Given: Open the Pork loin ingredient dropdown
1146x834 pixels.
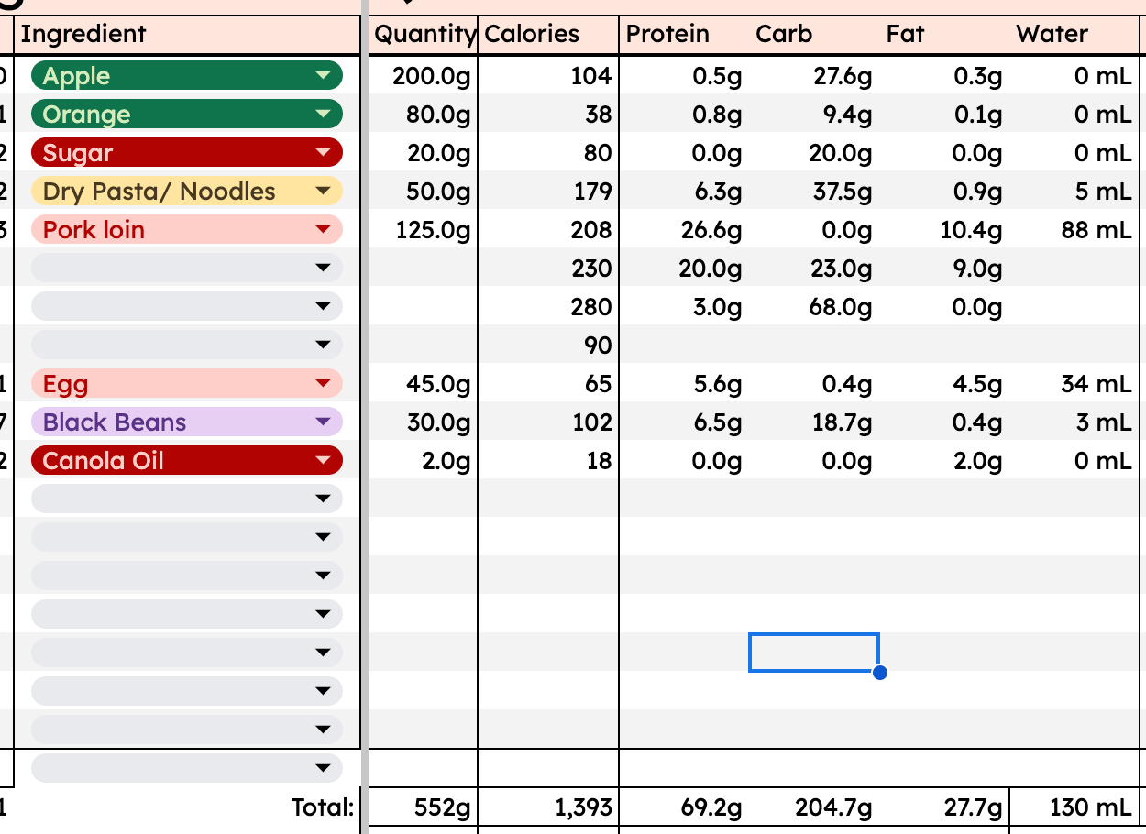Looking at the screenshot, I should pyautogui.click(x=187, y=230).
